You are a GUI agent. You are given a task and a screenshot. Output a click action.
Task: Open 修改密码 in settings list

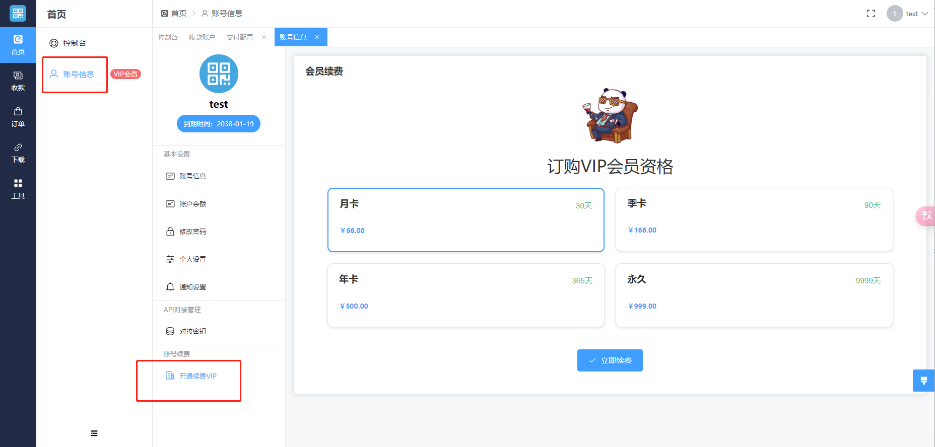pos(192,232)
